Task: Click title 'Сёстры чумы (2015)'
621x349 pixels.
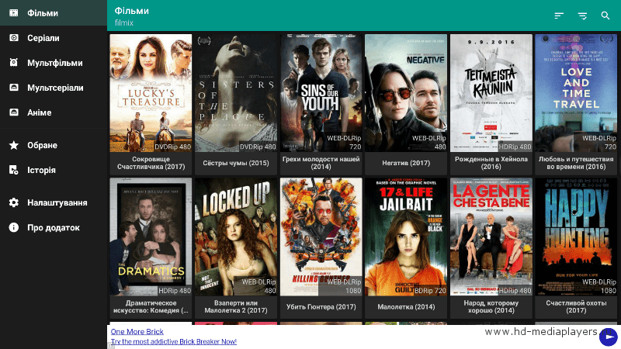Action: [x=236, y=163]
